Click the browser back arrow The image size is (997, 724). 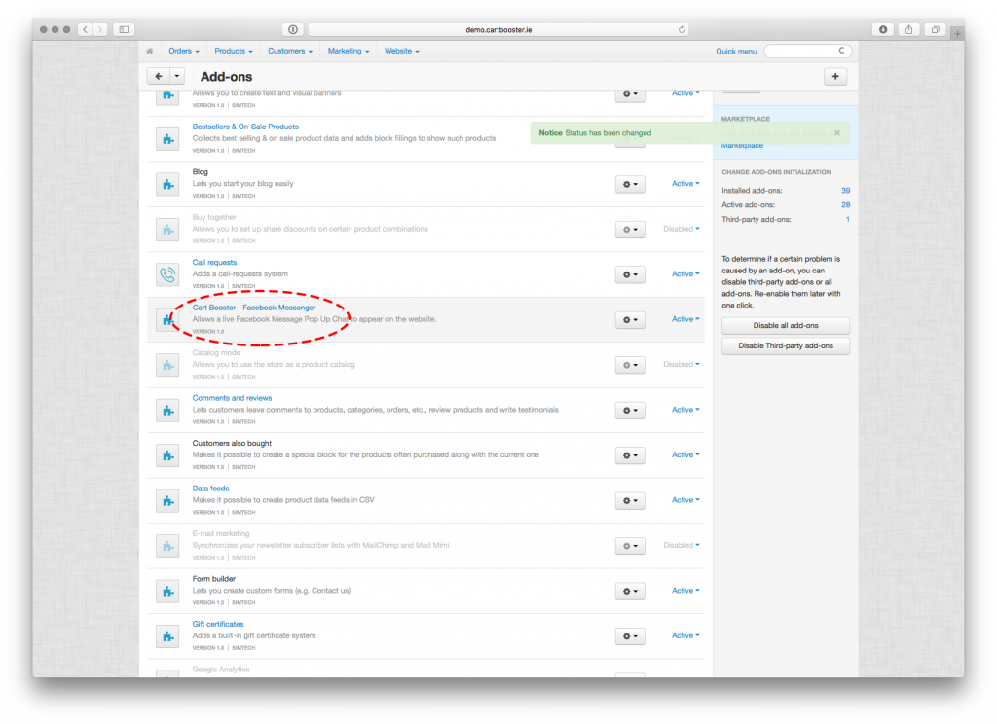pyautogui.click(x=86, y=29)
